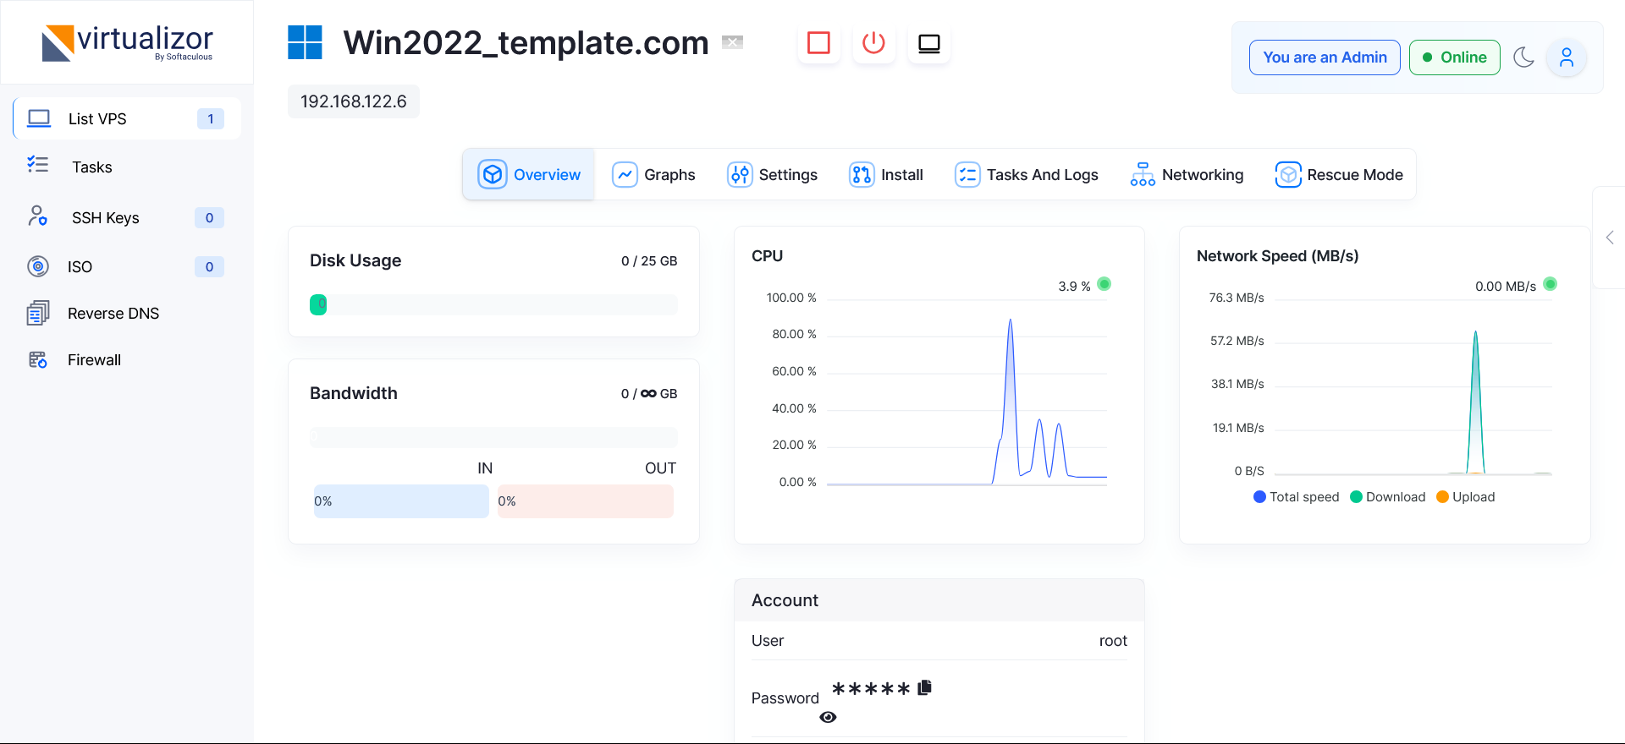This screenshot has width=1625, height=744.
Task: Switch to the Graphs tab
Action: pos(653,175)
